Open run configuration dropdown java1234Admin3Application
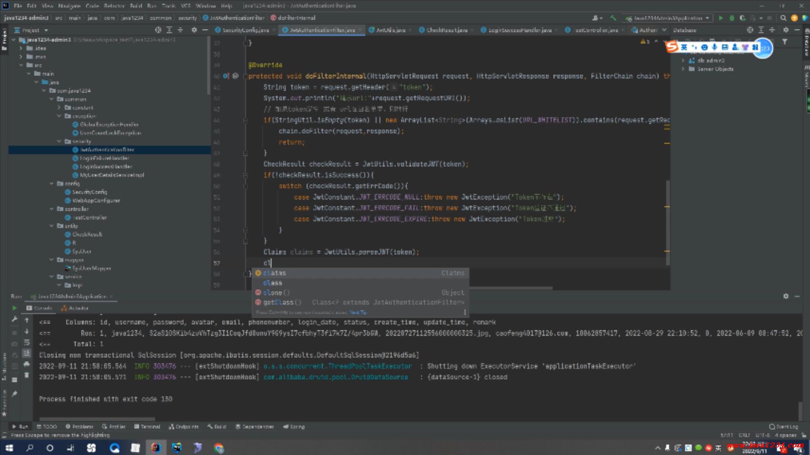The image size is (810, 455). (x=668, y=18)
